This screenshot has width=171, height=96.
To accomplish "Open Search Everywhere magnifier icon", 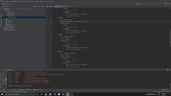I will [170, 4].
